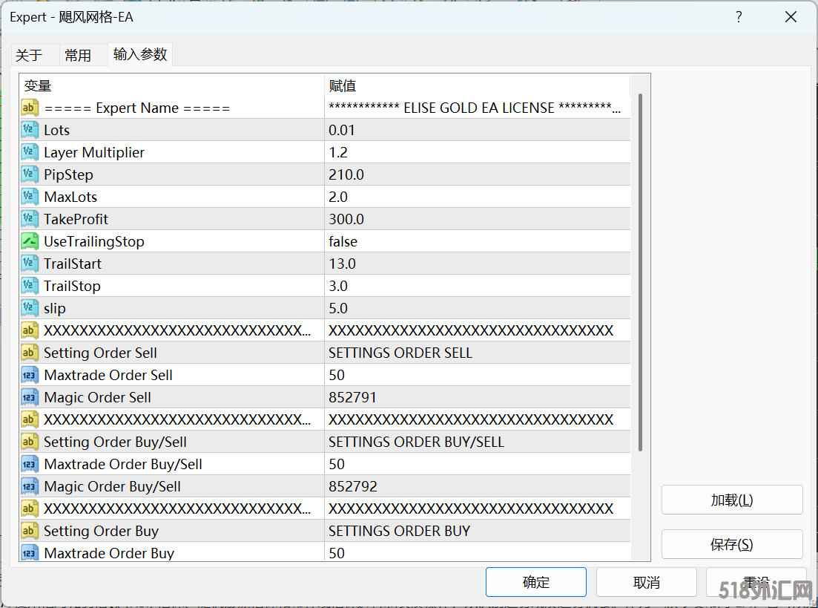Click the icon beside Lots variable

pyautogui.click(x=30, y=130)
